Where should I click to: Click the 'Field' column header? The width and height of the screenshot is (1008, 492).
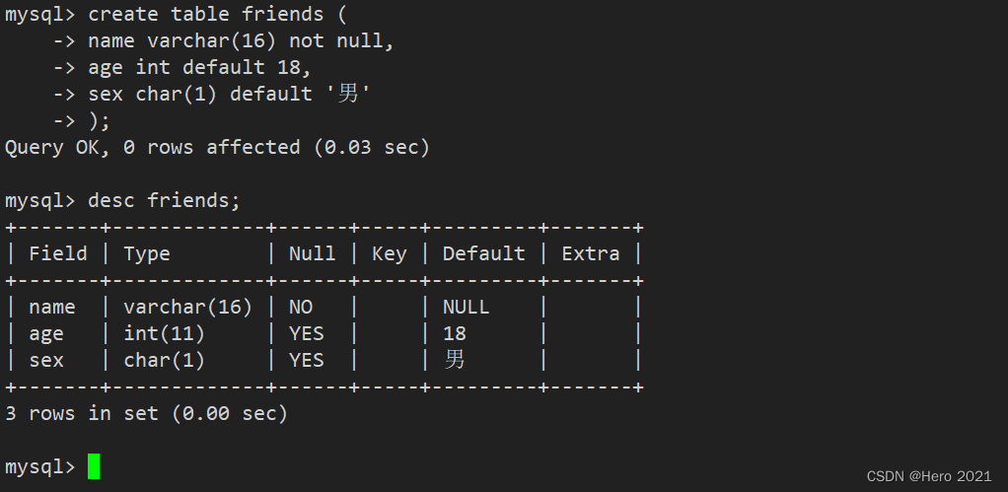point(58,253)
